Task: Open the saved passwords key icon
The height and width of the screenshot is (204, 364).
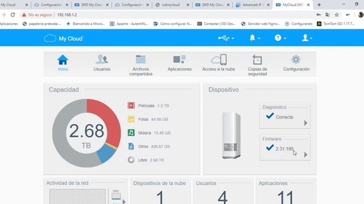Action: [318, 15]
